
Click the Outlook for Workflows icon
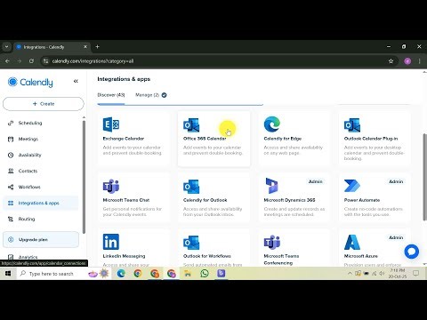pyautogui.click(x=191, y=243)
